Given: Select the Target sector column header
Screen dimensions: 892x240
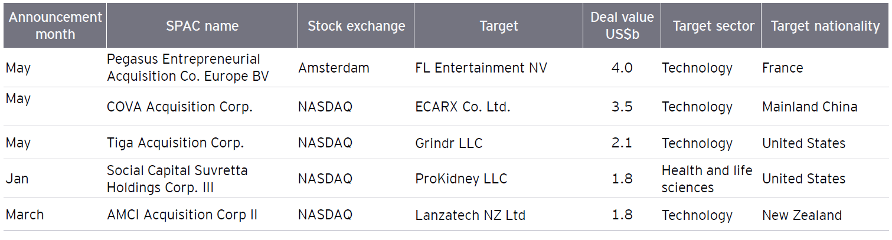Looking at the screenshot, I should pos(713,26).
